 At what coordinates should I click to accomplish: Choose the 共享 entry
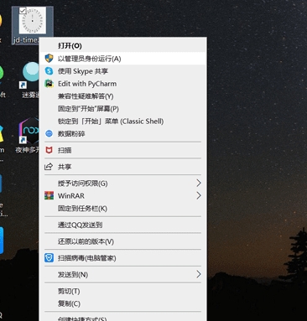pyautogui.click(x=123, y=167)
